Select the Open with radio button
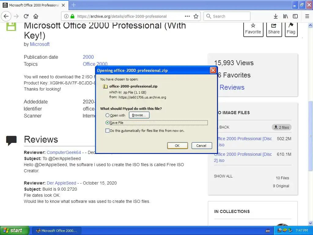The width and height of the screenshot is (313, 235). 107,115
